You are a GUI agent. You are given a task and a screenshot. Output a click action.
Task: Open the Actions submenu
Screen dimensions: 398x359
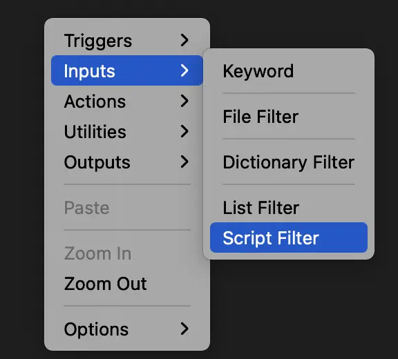pyautogui.click(x=127, y=101)
